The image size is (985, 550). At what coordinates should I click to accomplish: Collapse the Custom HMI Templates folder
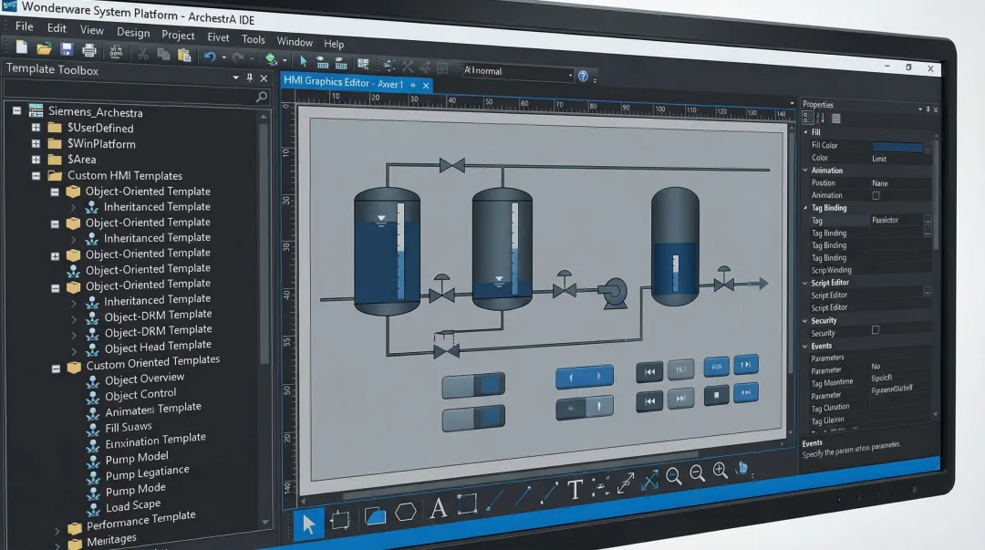[x=36, y=175]
